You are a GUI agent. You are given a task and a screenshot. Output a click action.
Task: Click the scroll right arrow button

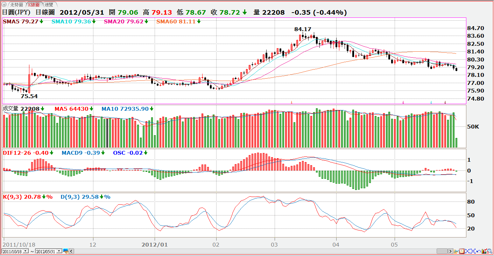point(451,251)
